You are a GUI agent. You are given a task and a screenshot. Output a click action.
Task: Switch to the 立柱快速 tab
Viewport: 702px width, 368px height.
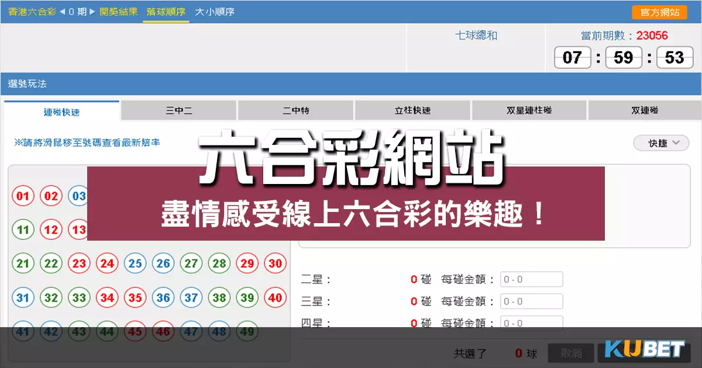click(x=412, y=110)
